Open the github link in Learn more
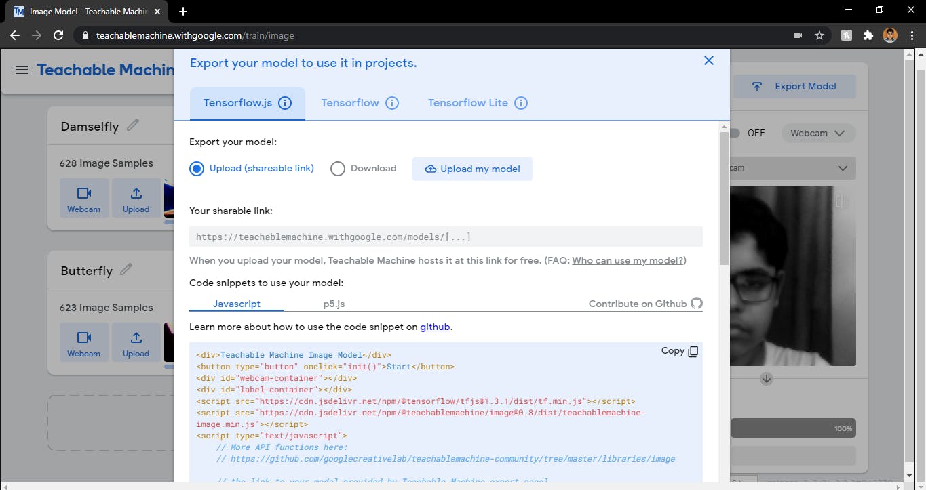 pos(435,327)
